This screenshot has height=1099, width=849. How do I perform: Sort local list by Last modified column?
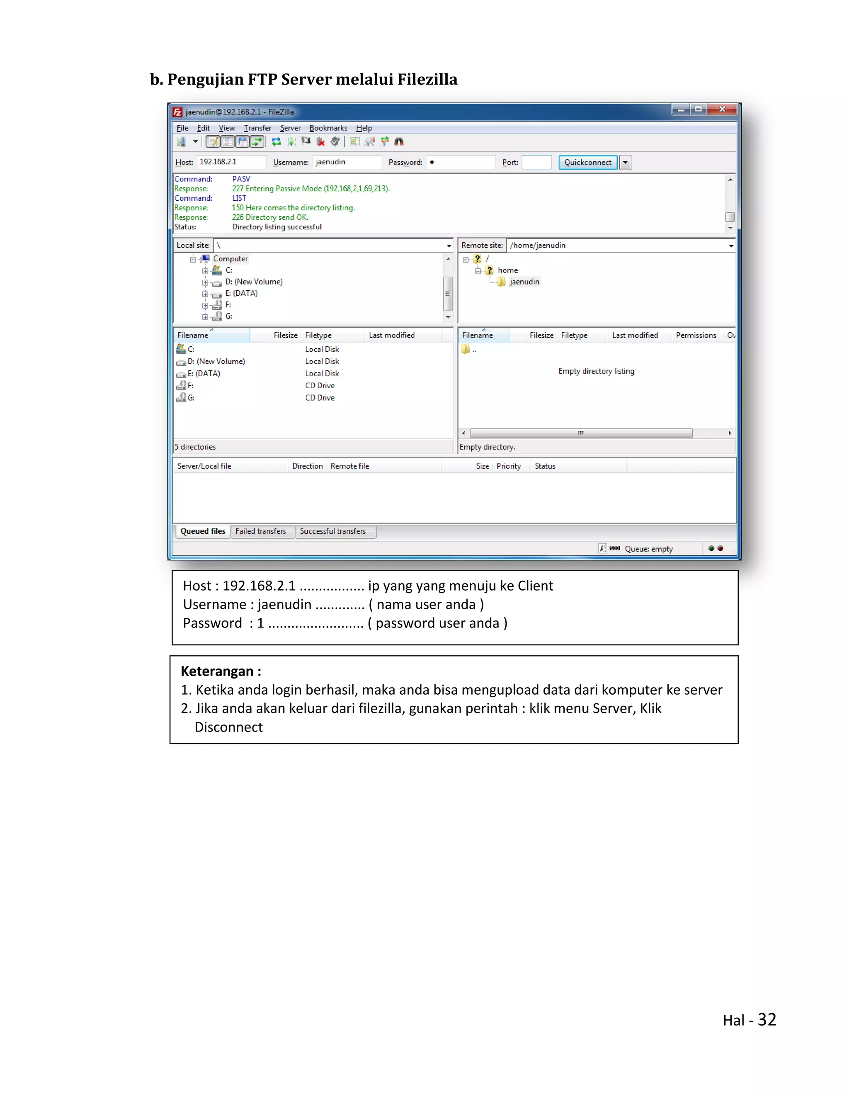click(403, 335)
